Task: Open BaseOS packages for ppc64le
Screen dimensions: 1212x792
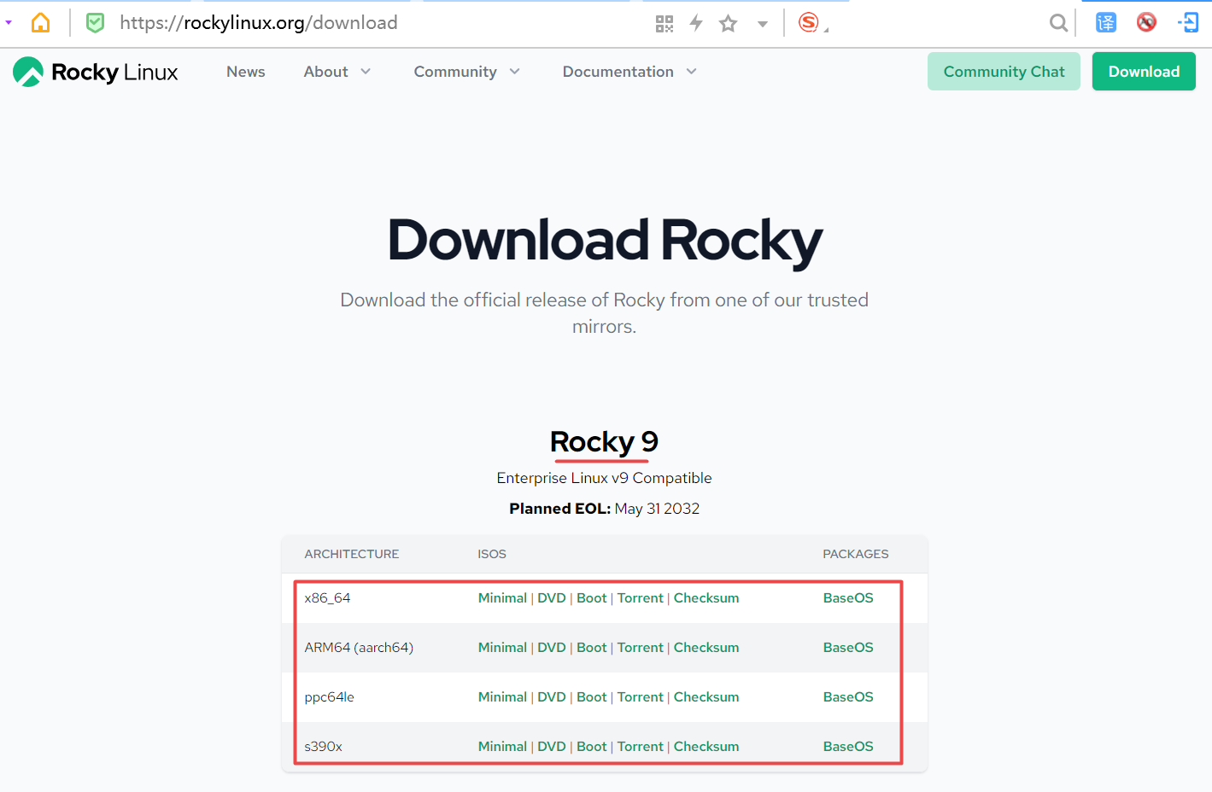Action: (x=848, y=697)
